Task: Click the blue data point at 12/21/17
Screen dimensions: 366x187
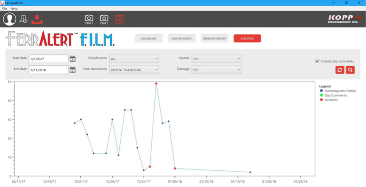Action: [x=81, y=120]
